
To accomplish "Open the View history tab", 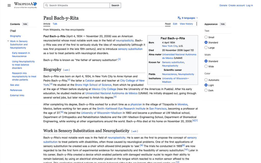I will [186, 24].
